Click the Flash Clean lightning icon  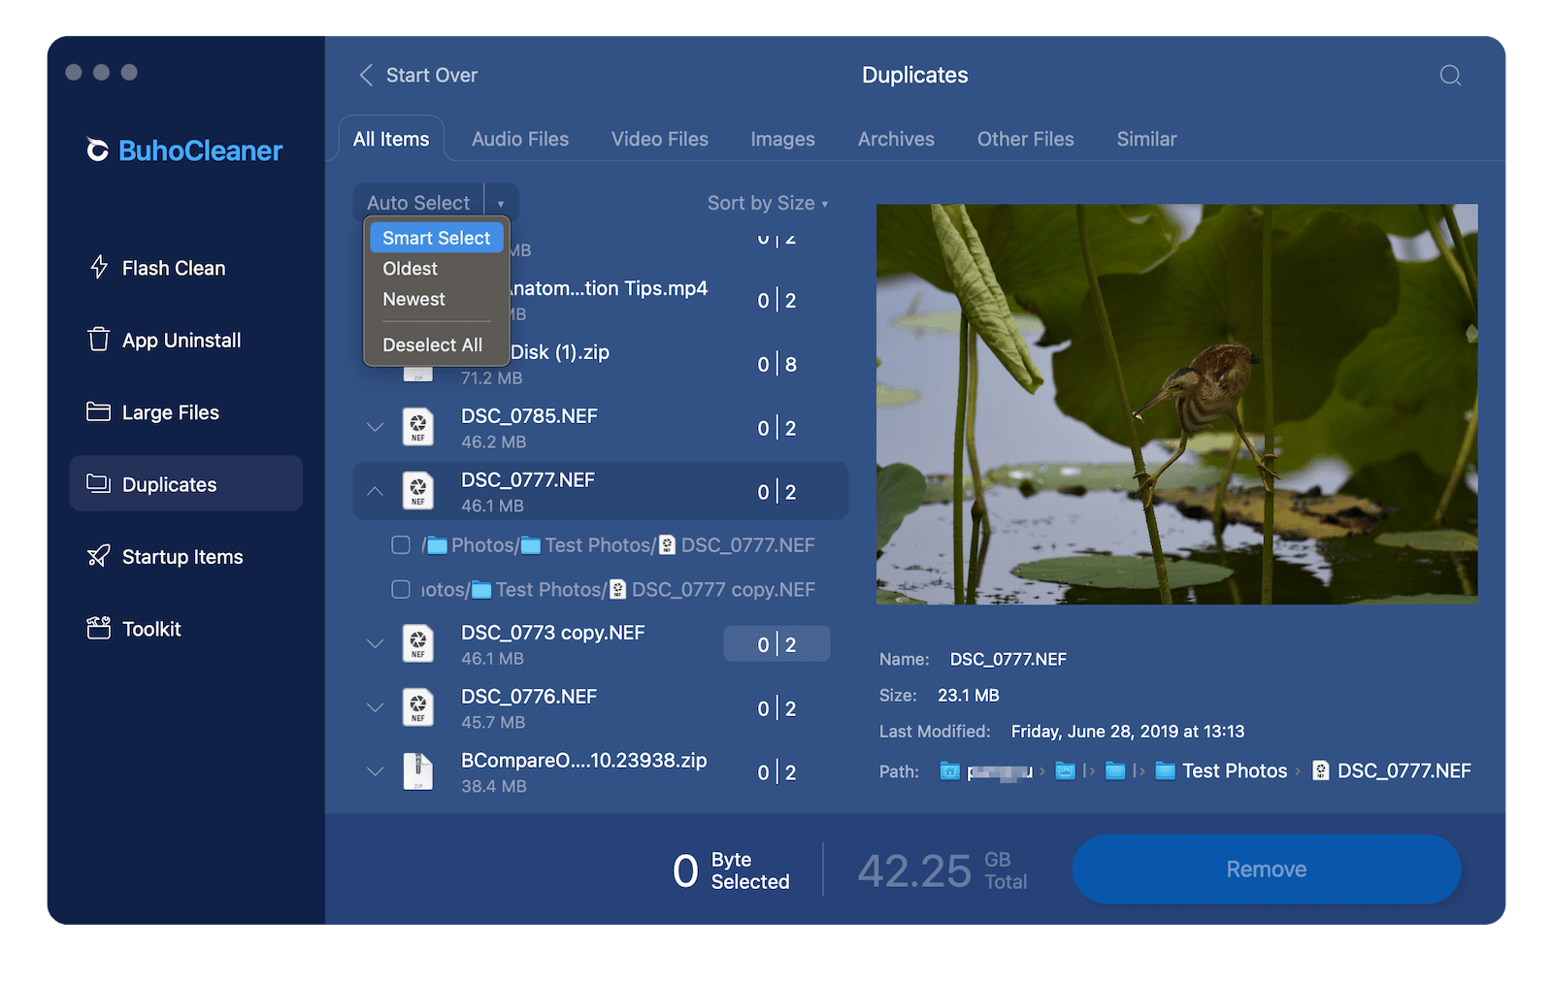99,268
